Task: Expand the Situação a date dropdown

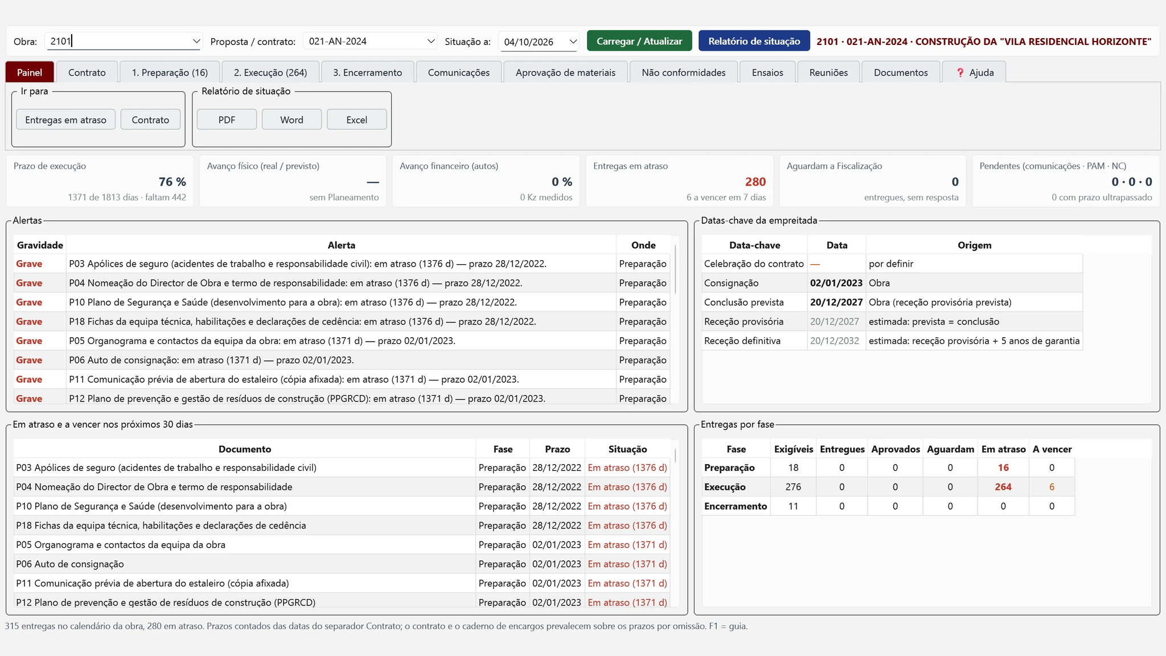Action: 573,42
